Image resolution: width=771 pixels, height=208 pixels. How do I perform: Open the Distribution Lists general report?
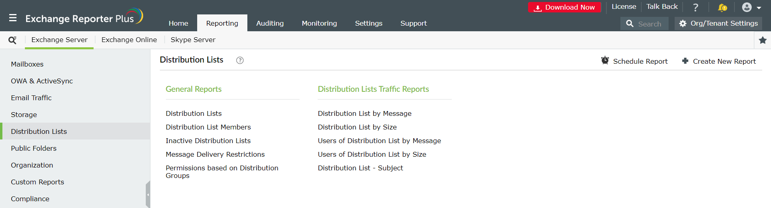(x=194, y=113)
